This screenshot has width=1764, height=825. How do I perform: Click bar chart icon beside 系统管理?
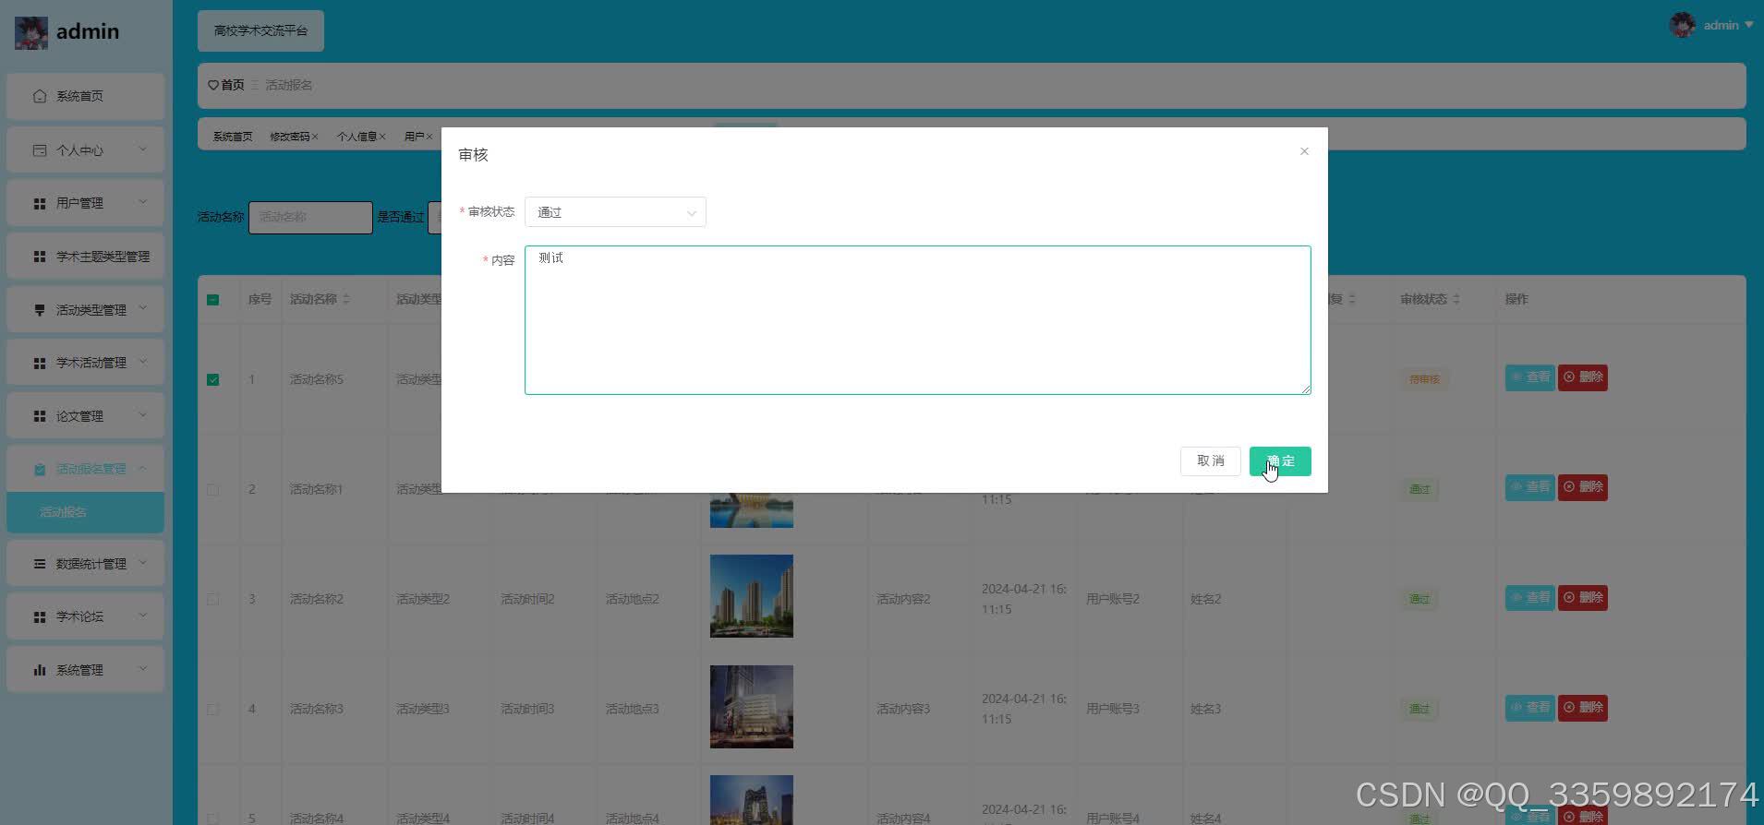pyautogui.click(x=40, y=670)
